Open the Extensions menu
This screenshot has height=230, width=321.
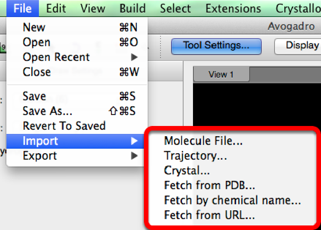click(x=233, y=8)
